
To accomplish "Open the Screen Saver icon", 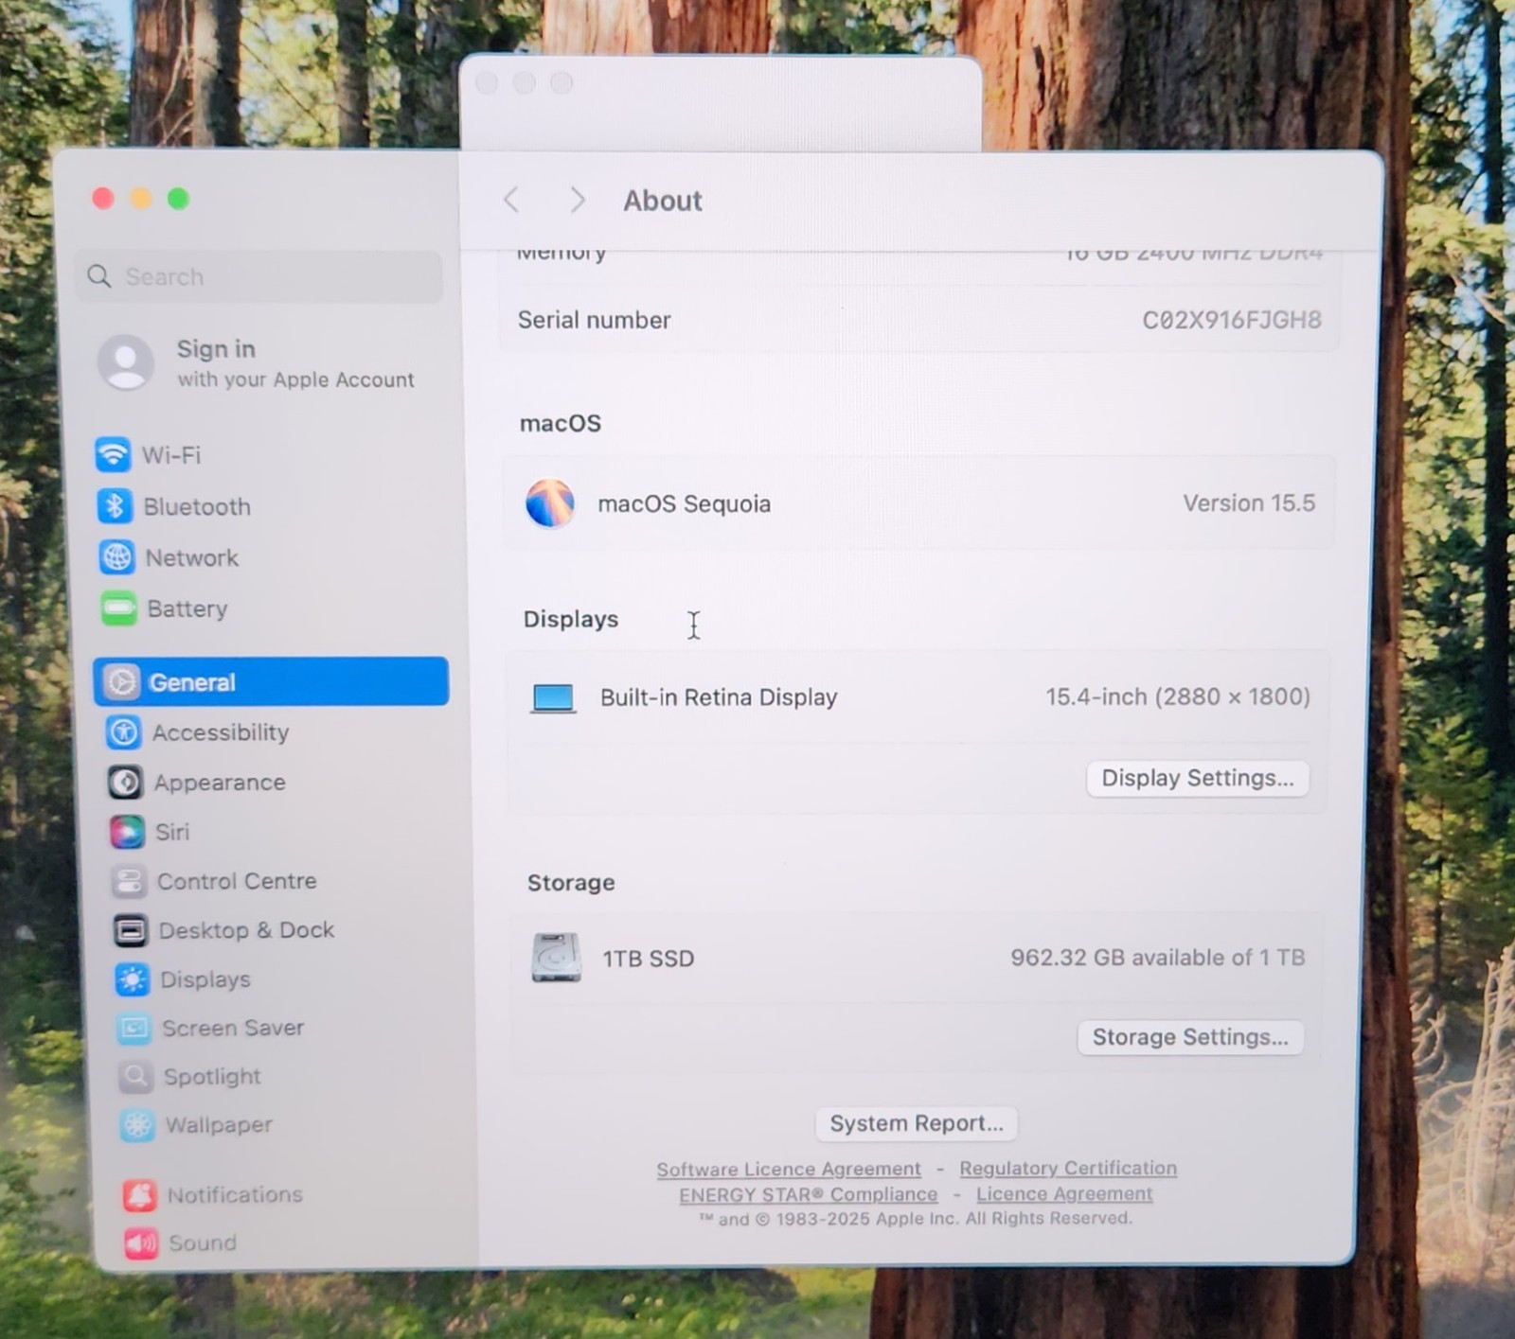I will pos(134,1028).
